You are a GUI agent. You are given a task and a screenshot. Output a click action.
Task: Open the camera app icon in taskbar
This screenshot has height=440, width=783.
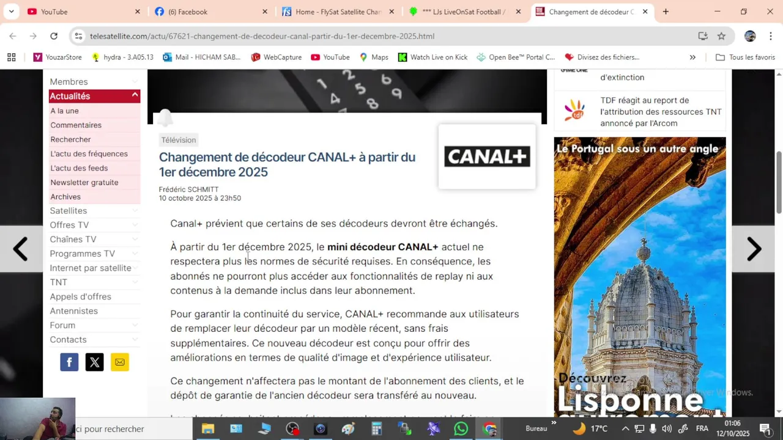(321, 428)
